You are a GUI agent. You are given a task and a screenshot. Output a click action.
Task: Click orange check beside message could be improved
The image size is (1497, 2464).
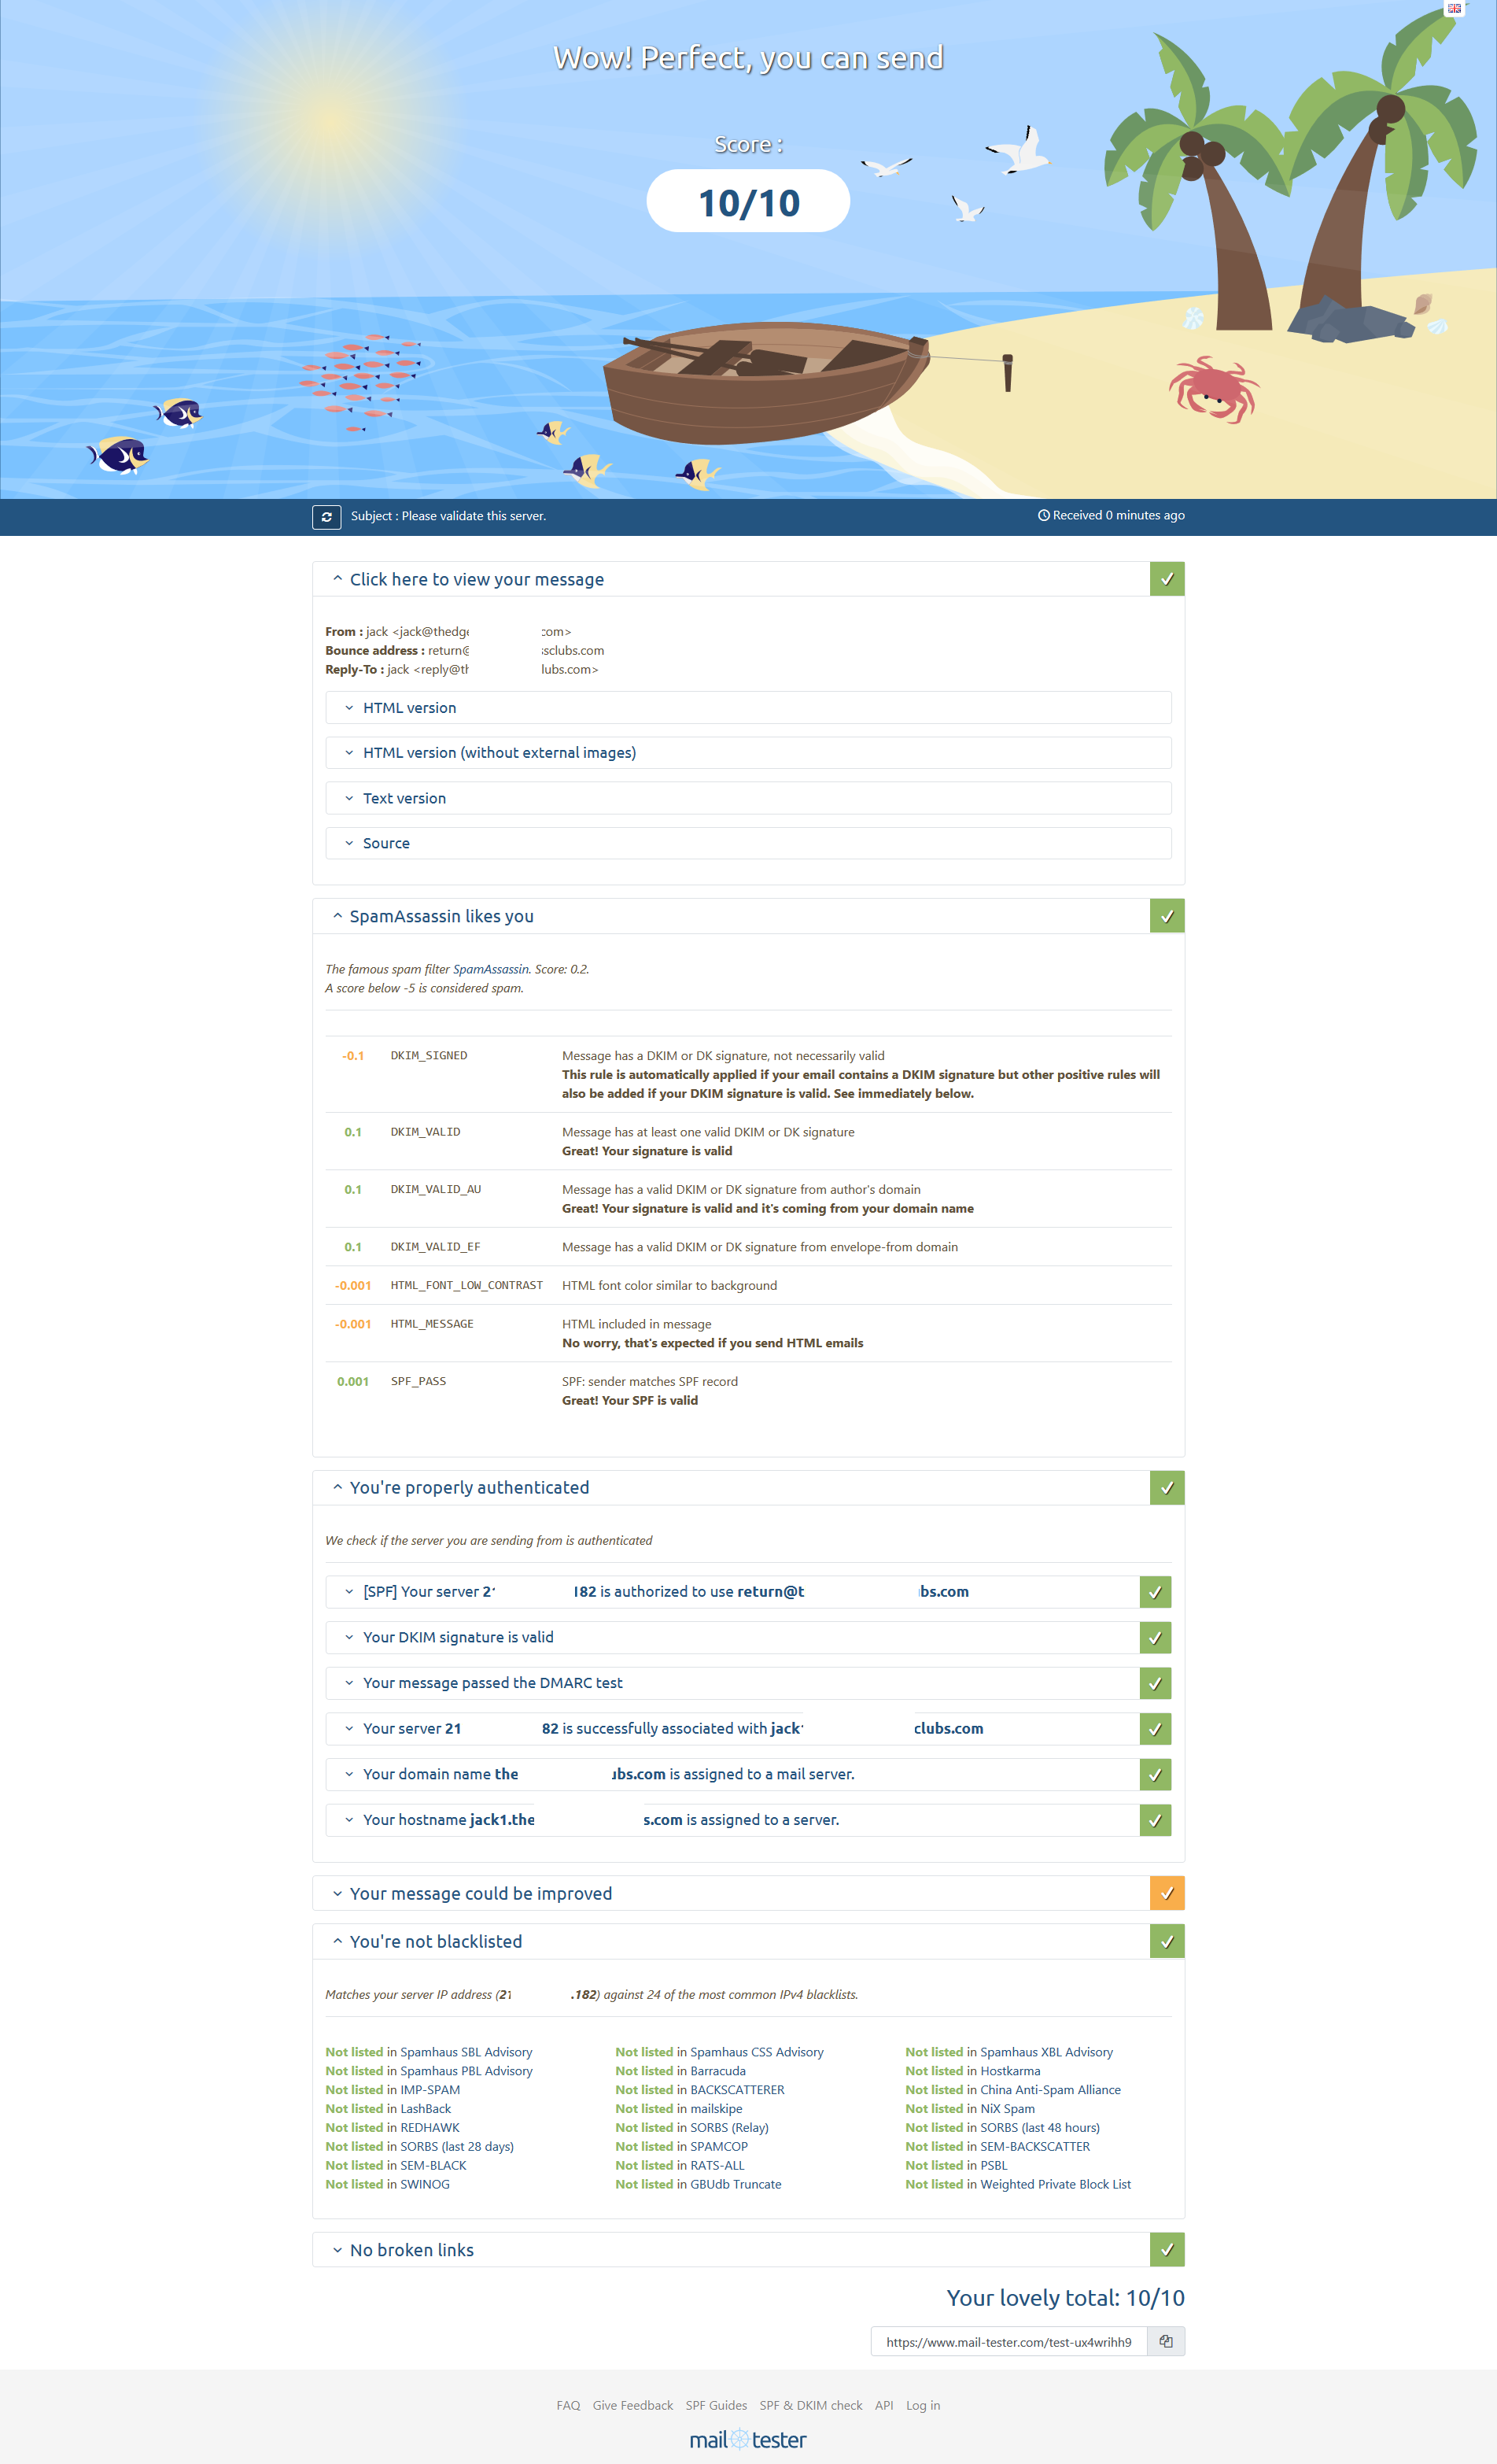(1167, 1893)
